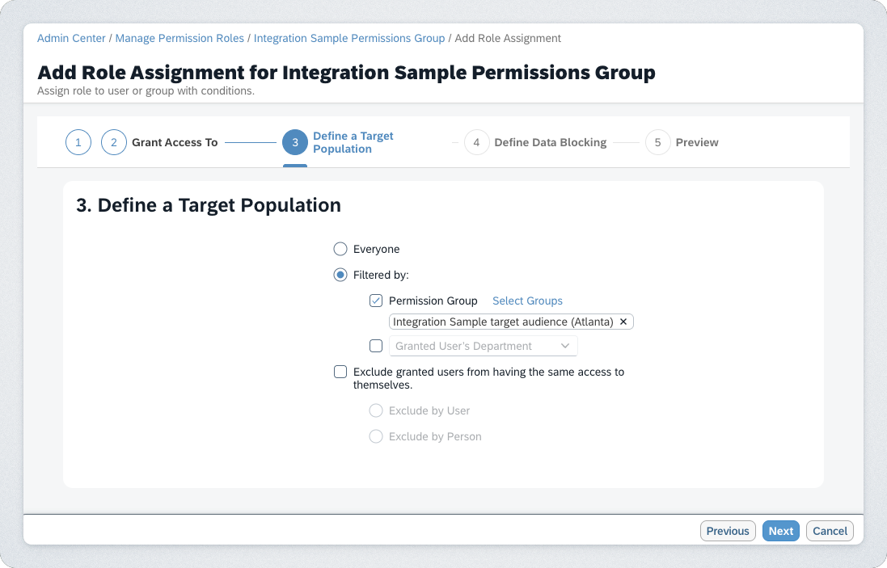887x568 pixels.
Task: Choose the Filtered by radio option
Action: 340,275
